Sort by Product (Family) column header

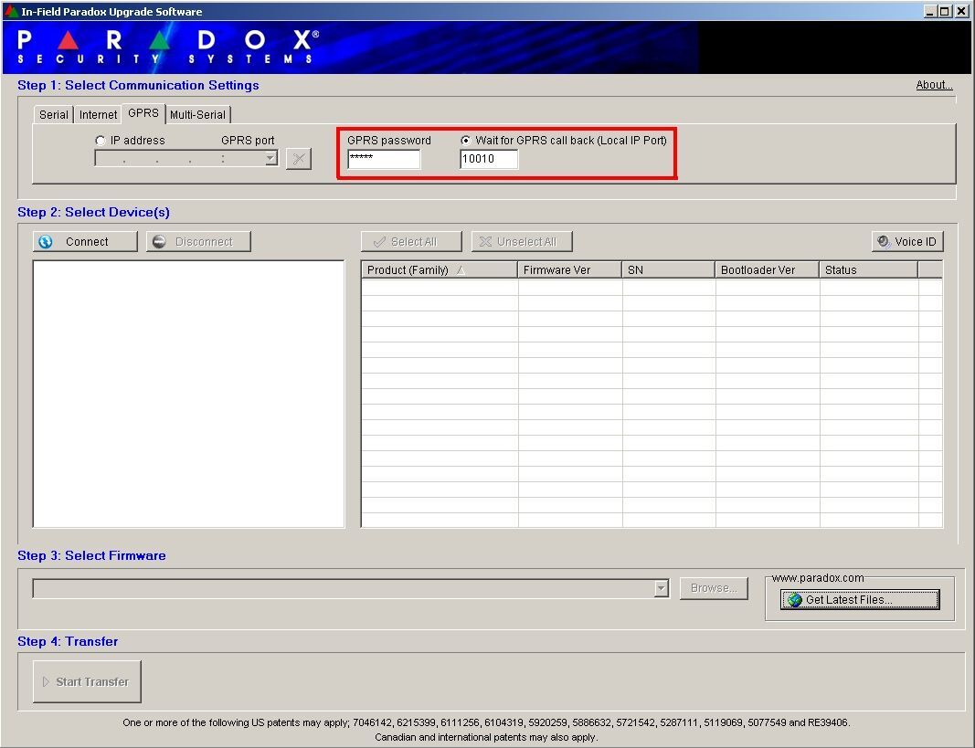coord(439,270)
